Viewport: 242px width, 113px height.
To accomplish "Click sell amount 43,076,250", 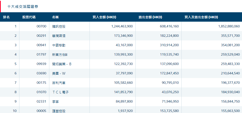I will coord(170,92).
